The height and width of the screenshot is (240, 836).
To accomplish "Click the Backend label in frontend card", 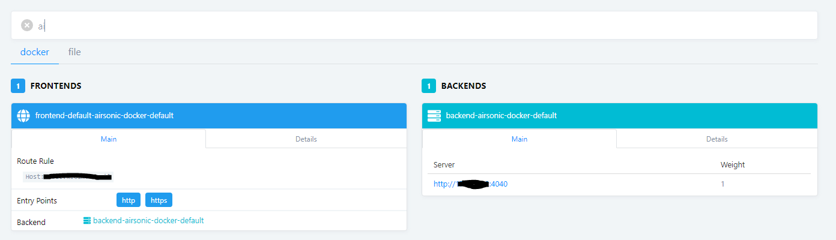I will [x=31, y=222].
